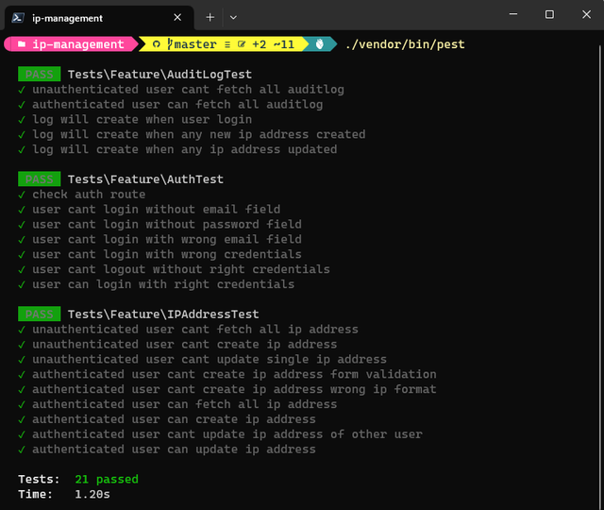
Task: Open a new terminal tab
Action: 210,18
